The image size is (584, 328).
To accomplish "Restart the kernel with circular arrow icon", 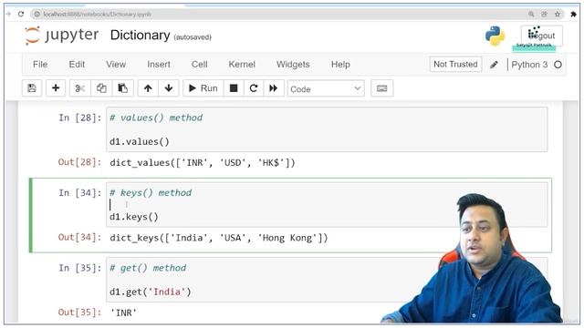I will tap(254, 88).
